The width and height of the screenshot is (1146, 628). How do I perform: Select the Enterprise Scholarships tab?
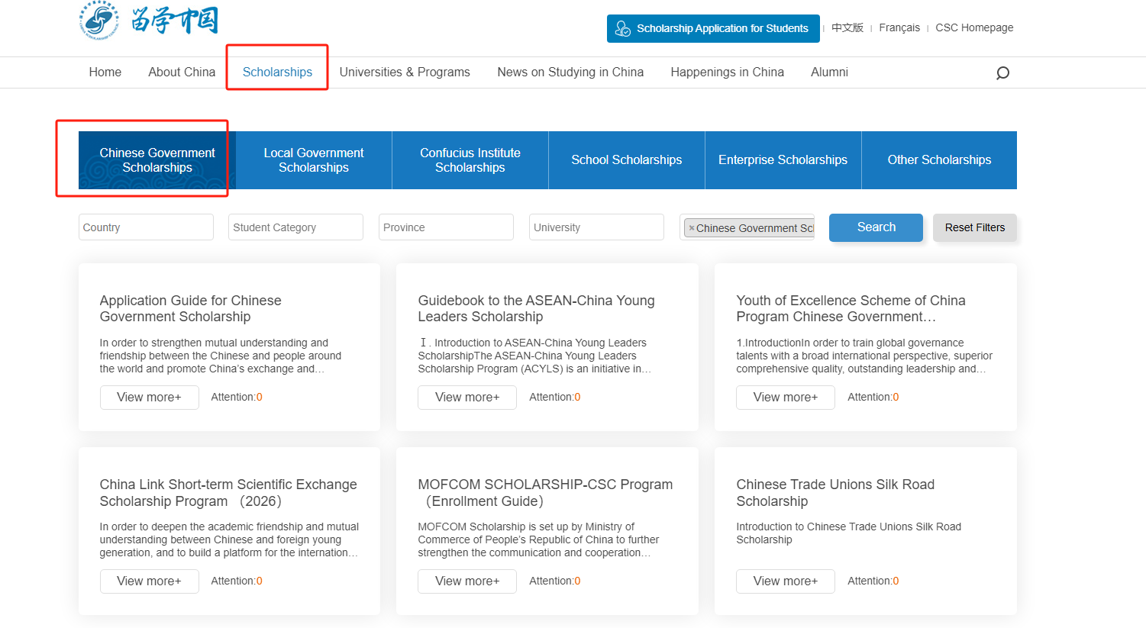click(x=783, y=160)
